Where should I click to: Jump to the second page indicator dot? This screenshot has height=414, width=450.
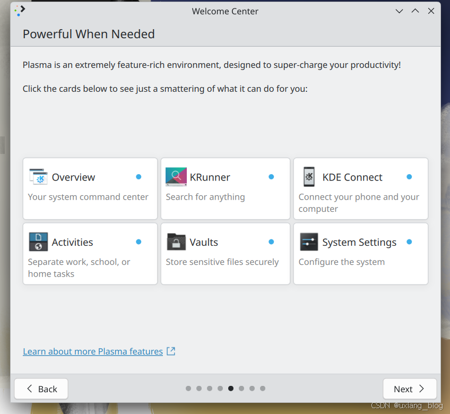199,389
